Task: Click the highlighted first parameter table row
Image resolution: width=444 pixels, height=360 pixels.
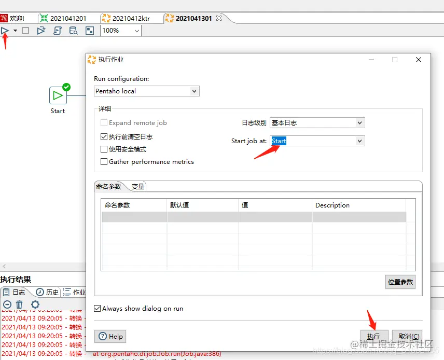Action: pos(254,217)
